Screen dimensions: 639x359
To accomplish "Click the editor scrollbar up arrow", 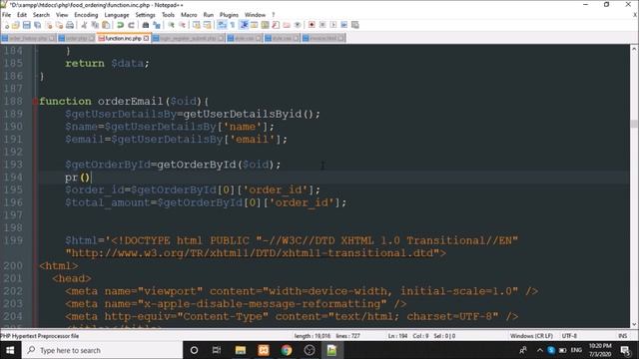I will coord(634,49).
